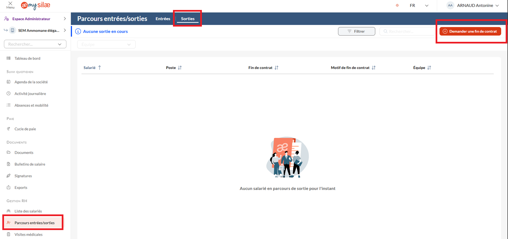Switch to the Entrées tab
Image resolution: width=508 pixels, height=239 pixels.
pyautogui.click(x=163, y=19)
